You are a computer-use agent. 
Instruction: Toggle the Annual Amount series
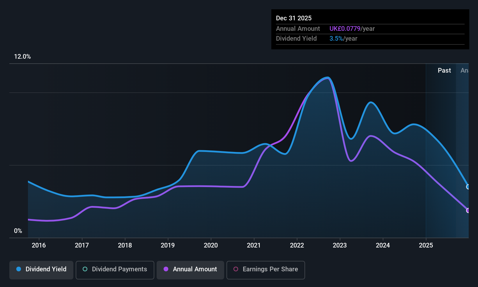190,270
